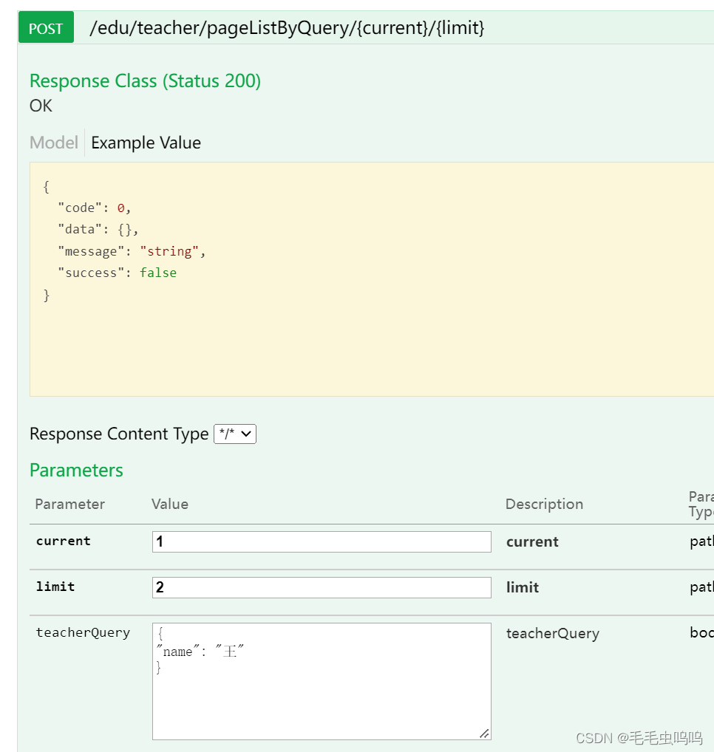Select the Example Value tab

coord(146,143)
